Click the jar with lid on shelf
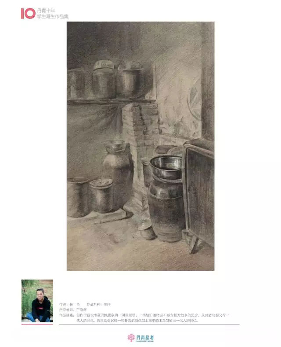 point(104,78)
